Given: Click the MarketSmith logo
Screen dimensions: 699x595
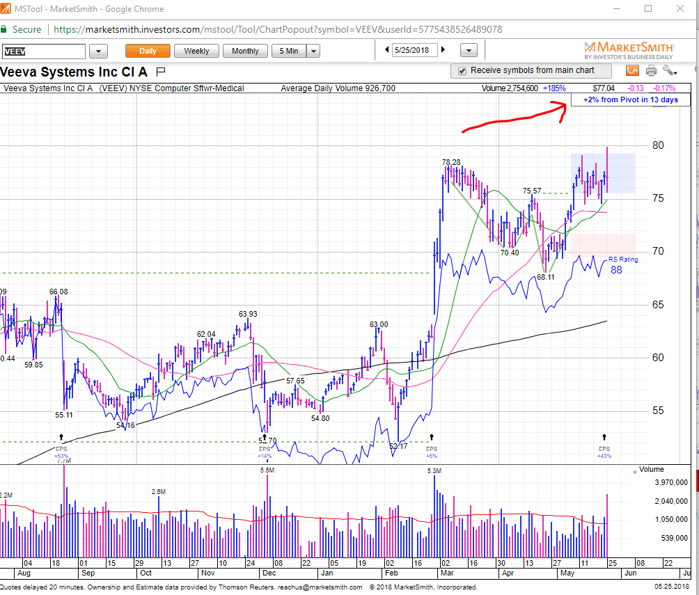Looking at the screenshot, I should click(x=629, y=50).
